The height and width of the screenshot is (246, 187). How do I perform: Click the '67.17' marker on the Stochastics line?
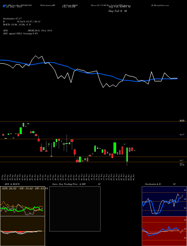[x=181, y=197]
